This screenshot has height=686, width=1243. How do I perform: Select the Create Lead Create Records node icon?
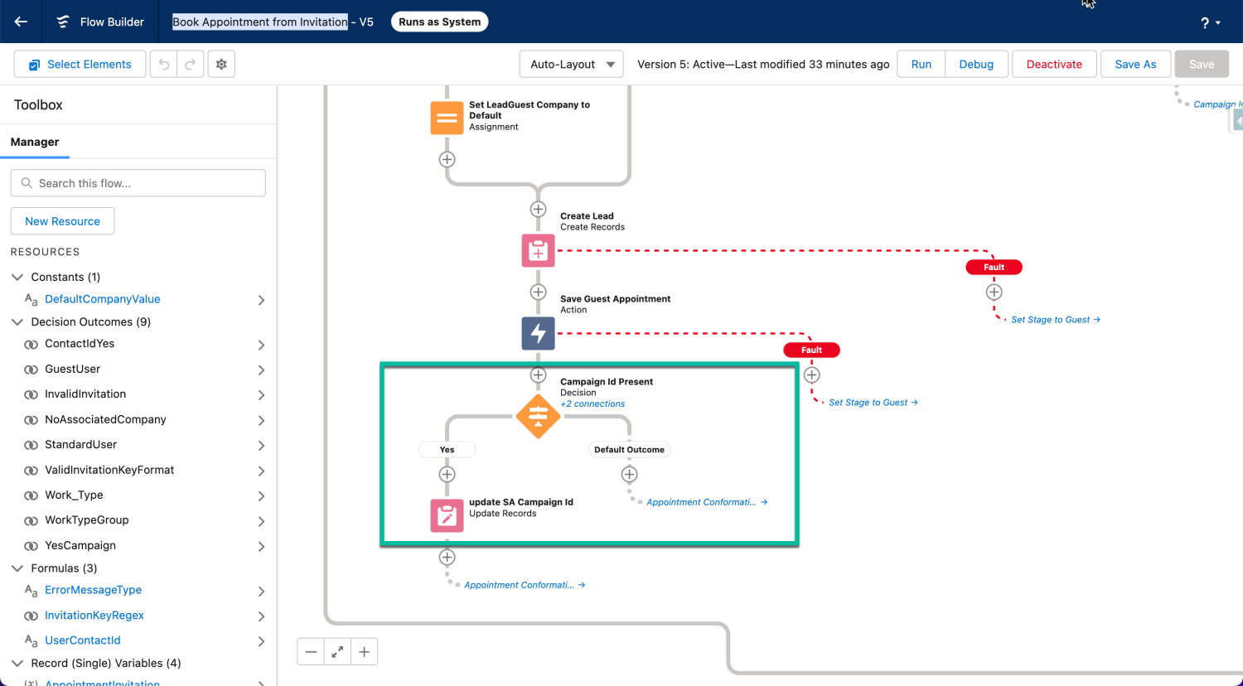click(538, 250)
